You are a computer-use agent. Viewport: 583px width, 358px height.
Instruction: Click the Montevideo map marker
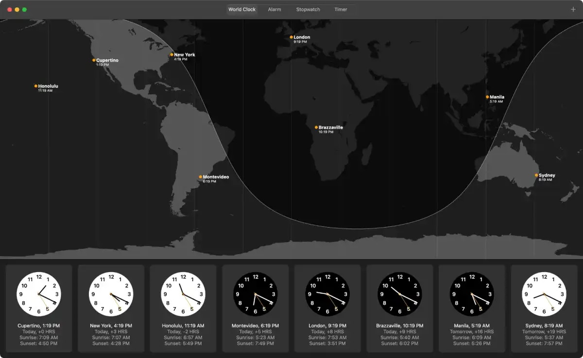pyautogui.click(x=200, y=177)
